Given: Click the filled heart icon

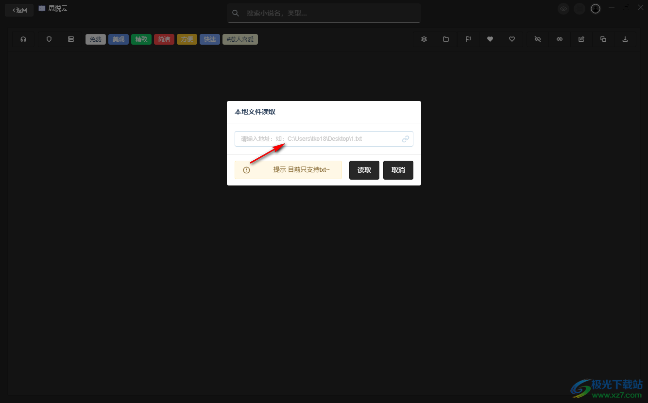Looking at the screenshot, I should pyautogui.click(x=490, y=39).
